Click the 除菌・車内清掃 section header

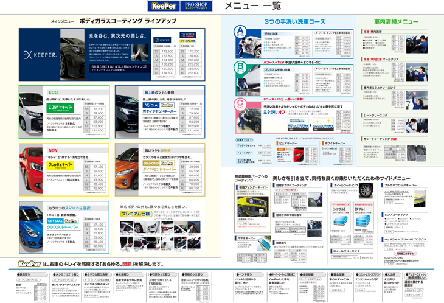tap(373, 32)
